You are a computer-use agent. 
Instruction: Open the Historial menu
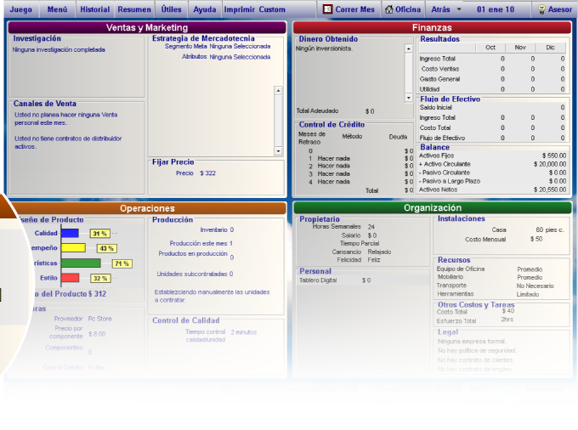[94, 9]
